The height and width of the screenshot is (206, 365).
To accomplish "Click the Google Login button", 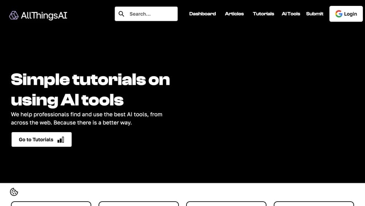I will point(346,14).
